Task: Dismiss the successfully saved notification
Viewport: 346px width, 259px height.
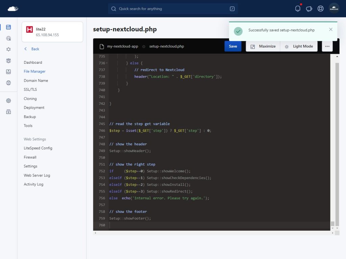Action: click(330, 29)
